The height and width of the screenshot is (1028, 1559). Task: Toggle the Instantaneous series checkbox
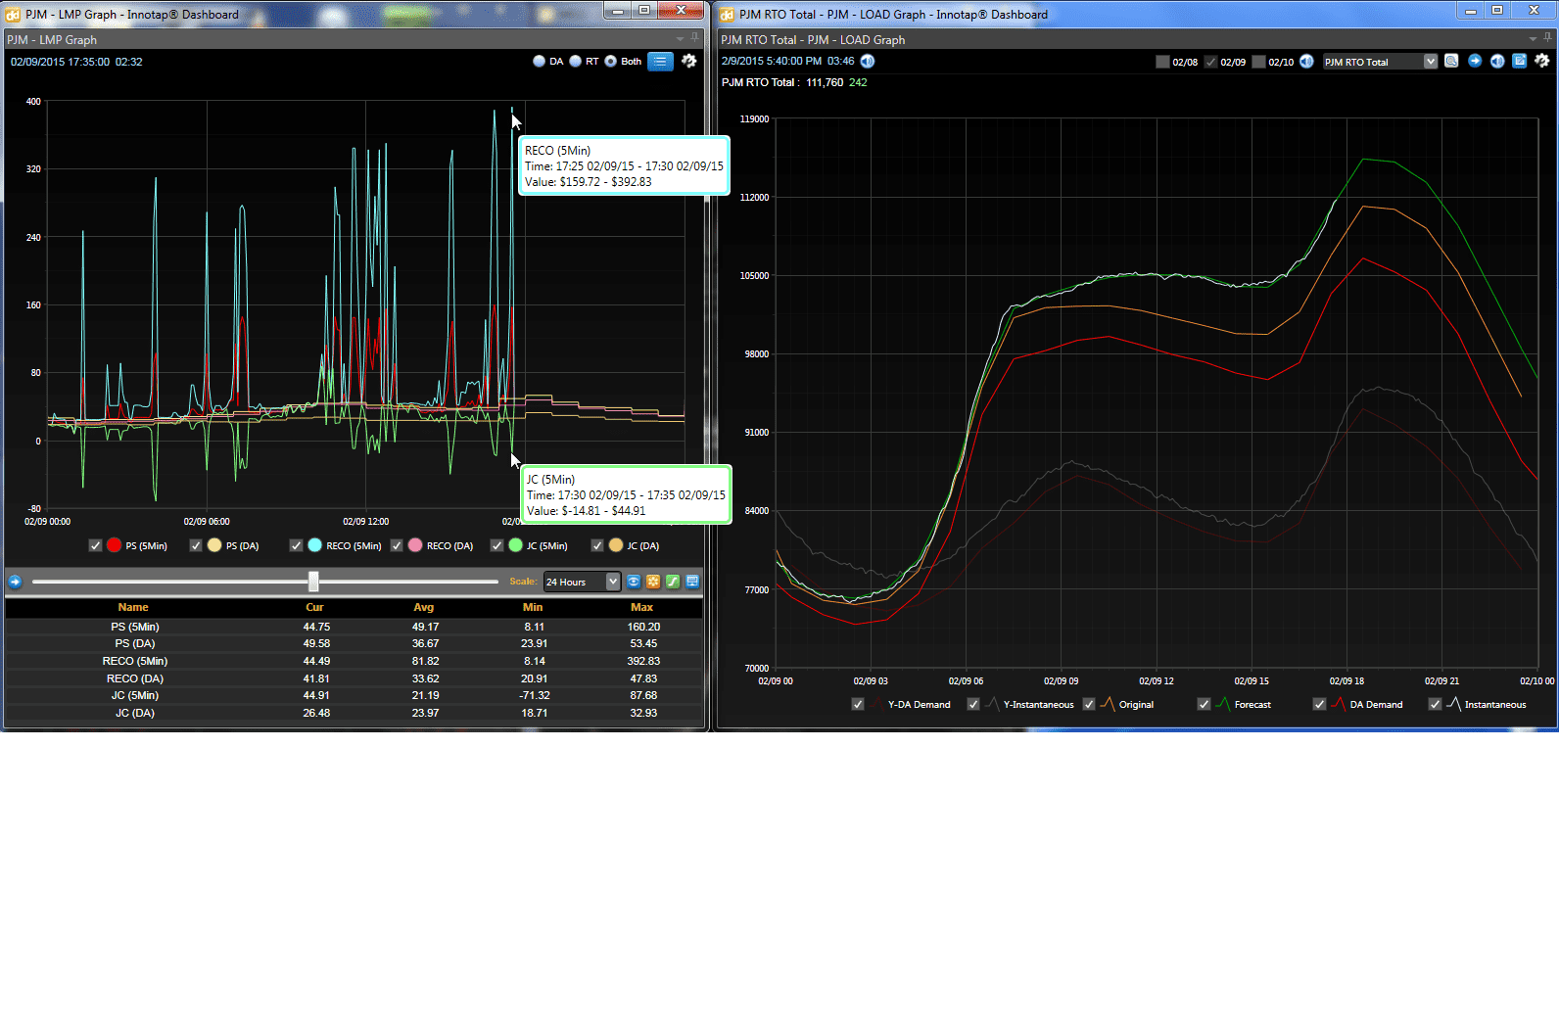coord(1435,704)
